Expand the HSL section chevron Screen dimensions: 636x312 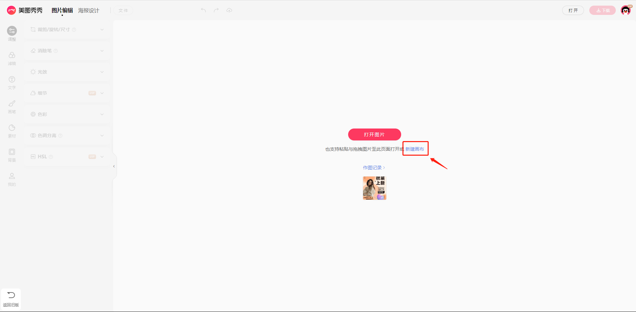tap(102, 157)
